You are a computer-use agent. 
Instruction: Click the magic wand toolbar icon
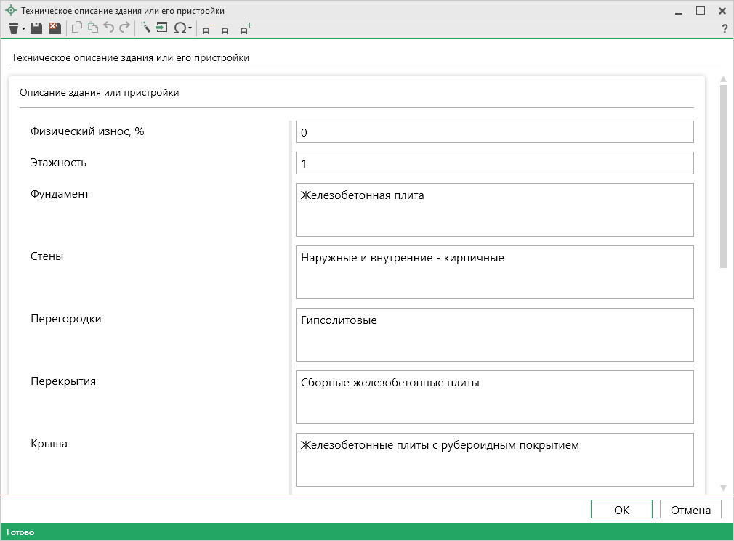[145, 28]
